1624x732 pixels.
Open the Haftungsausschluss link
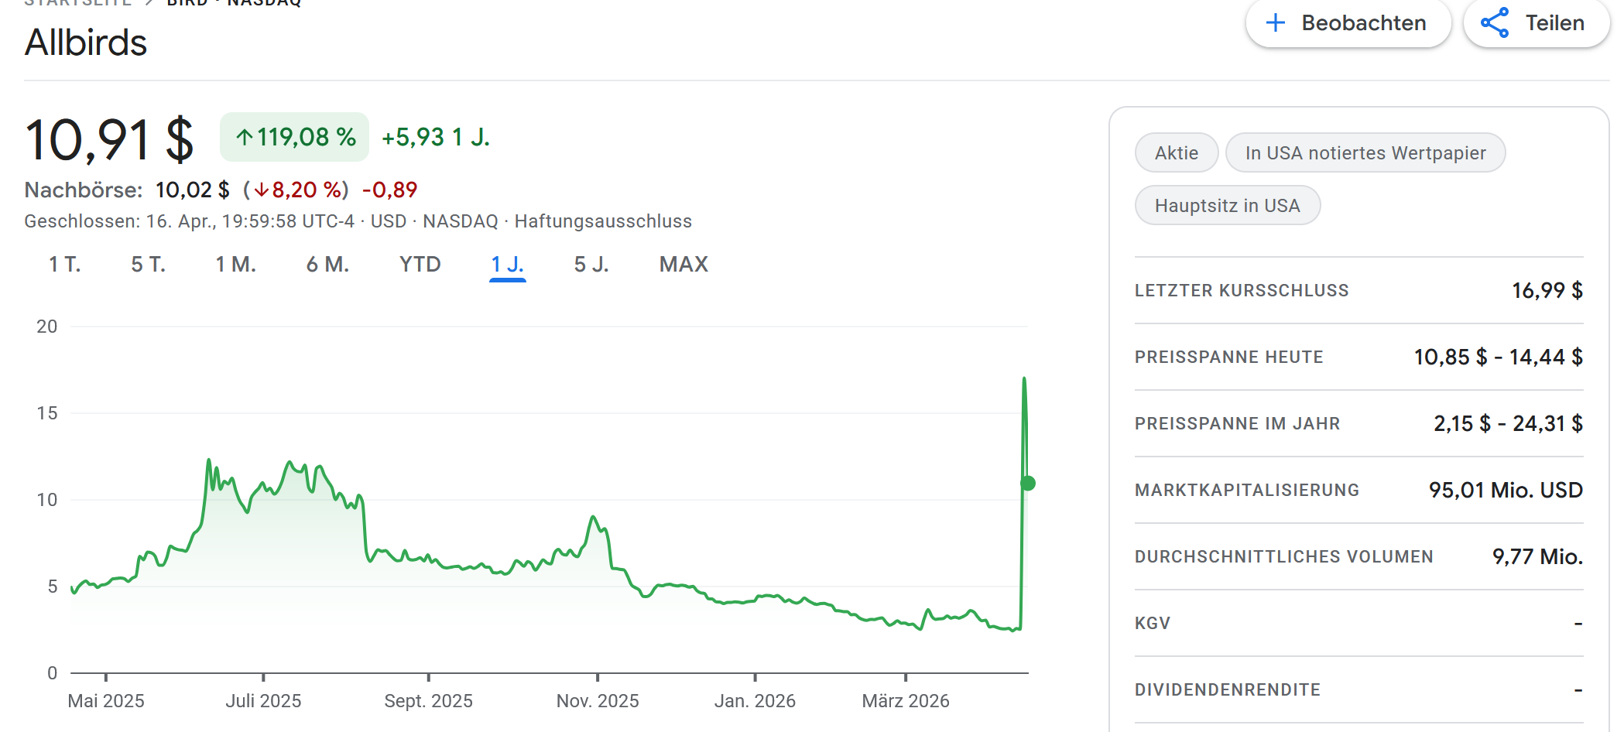(x=603, y=221)
